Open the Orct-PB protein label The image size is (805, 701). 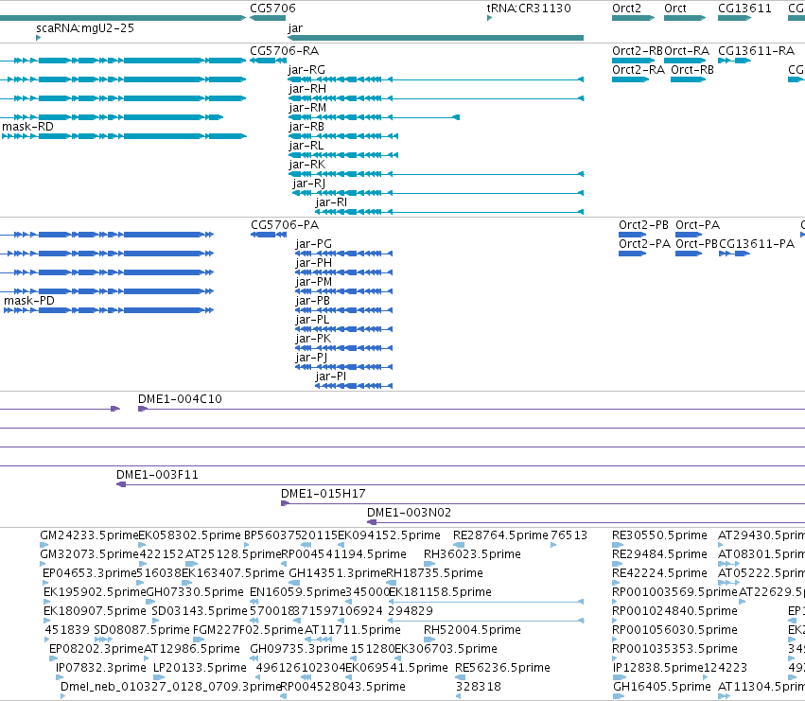pyautogui.click(x=696, y=244)
